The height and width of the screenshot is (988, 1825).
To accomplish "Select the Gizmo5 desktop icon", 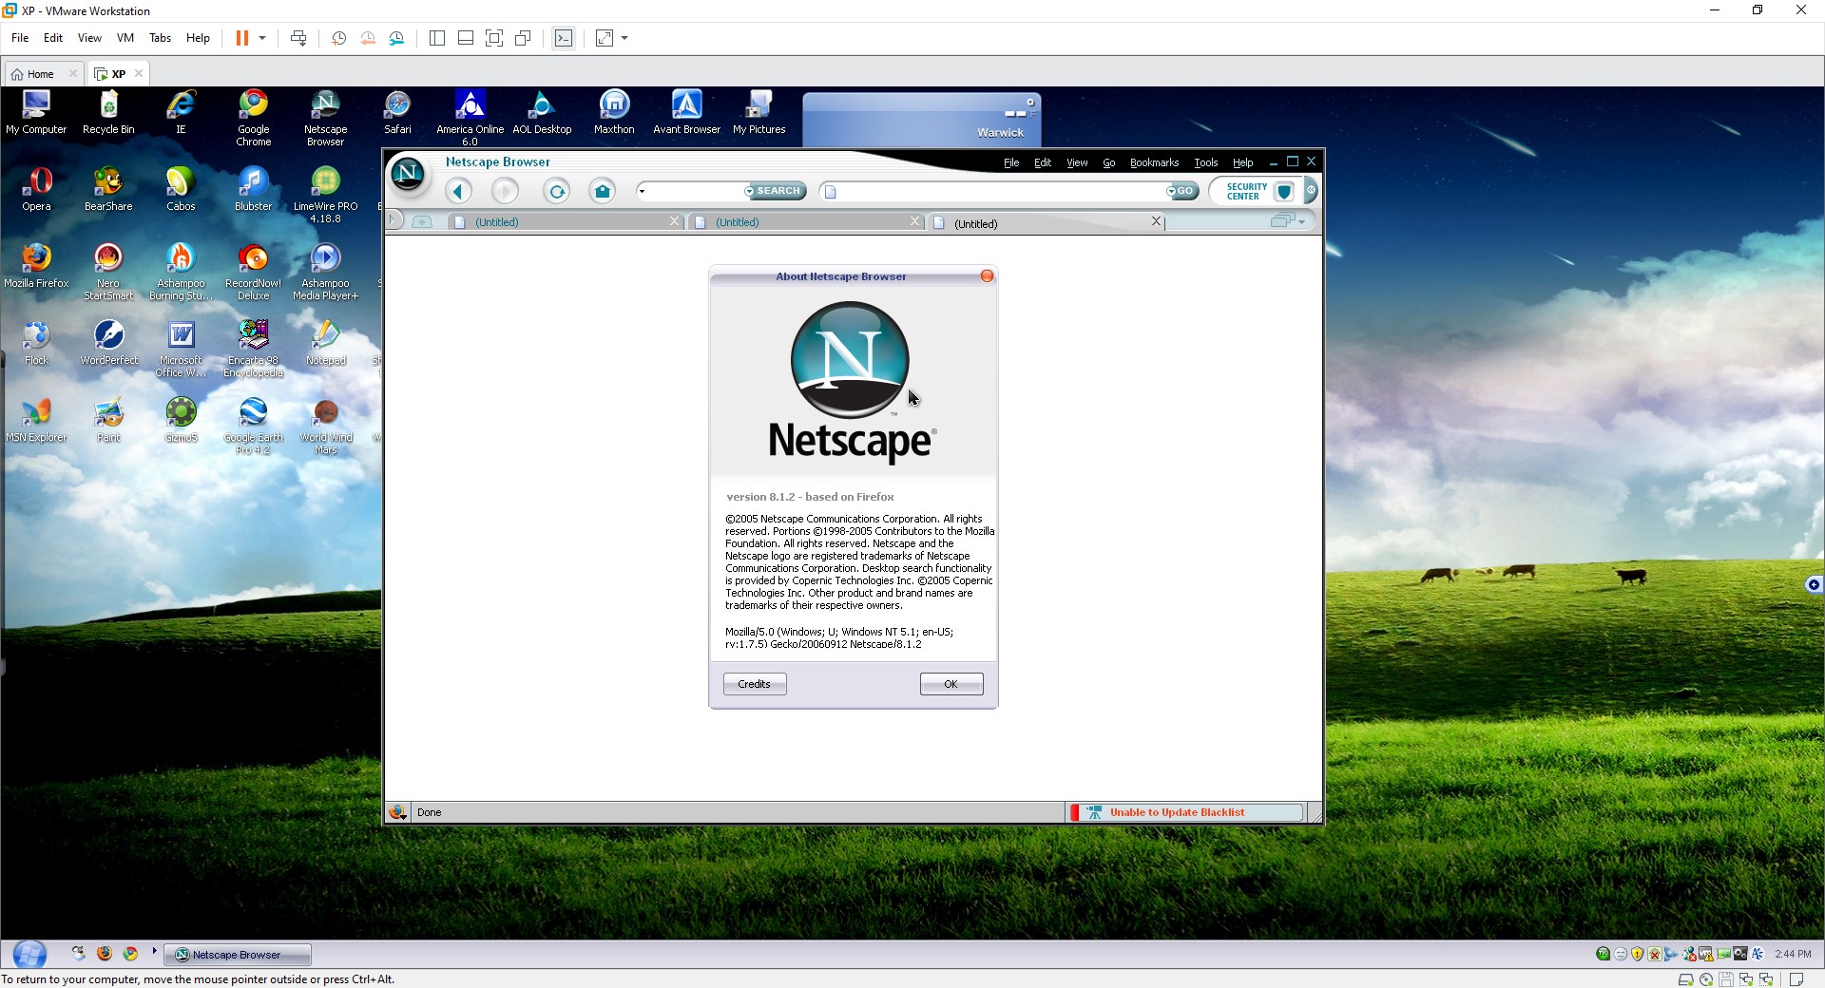I will pos(181,421).
